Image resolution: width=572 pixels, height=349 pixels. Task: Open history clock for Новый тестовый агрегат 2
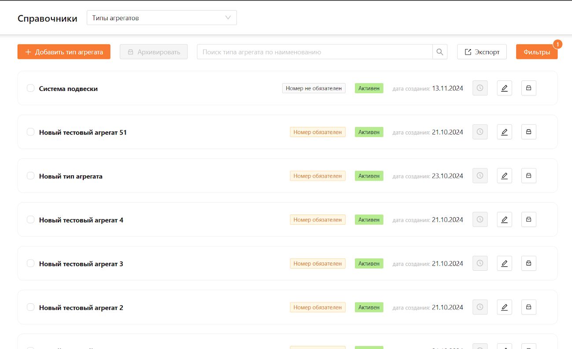480,307
